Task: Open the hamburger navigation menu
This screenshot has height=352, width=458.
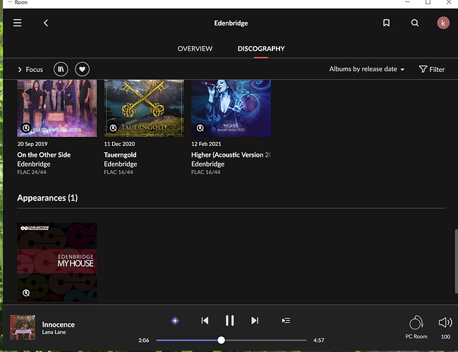Action: (x=17, y=23)
